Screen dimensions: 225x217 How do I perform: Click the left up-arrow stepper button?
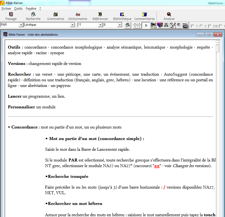click(135, 24)
